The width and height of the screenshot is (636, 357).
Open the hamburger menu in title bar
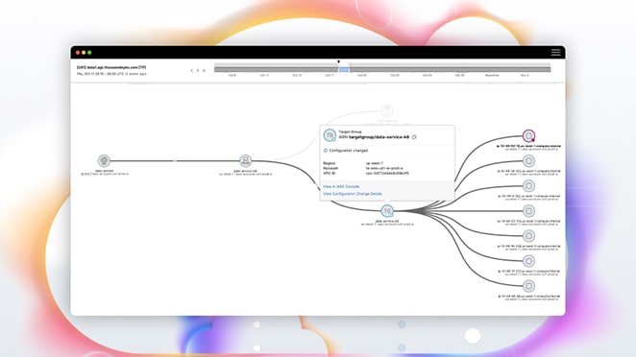pos(555,52)
